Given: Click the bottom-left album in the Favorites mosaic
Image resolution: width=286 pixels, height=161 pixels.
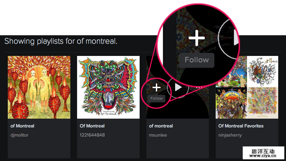Looking at the screenshot, I should (x=232, y=103).
